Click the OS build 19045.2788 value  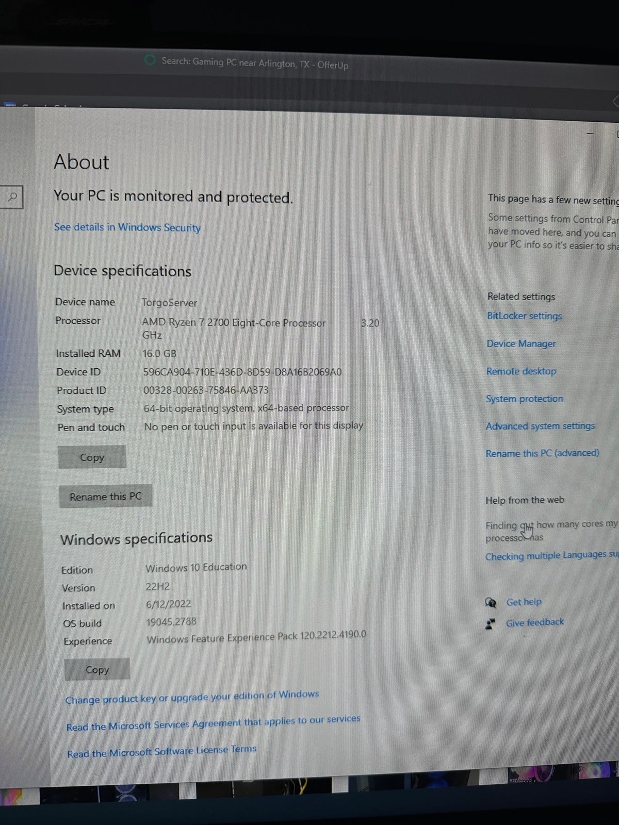coord(171,622)
